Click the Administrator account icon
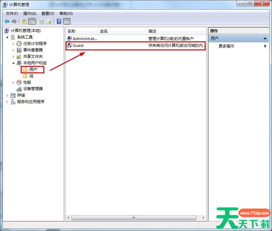The width and height of the screenshot is (272, 231). point(70,38)
